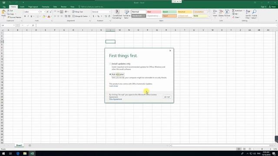Click the Copy command in the ribbon
The image size is (278, 156).
[10, 14]
